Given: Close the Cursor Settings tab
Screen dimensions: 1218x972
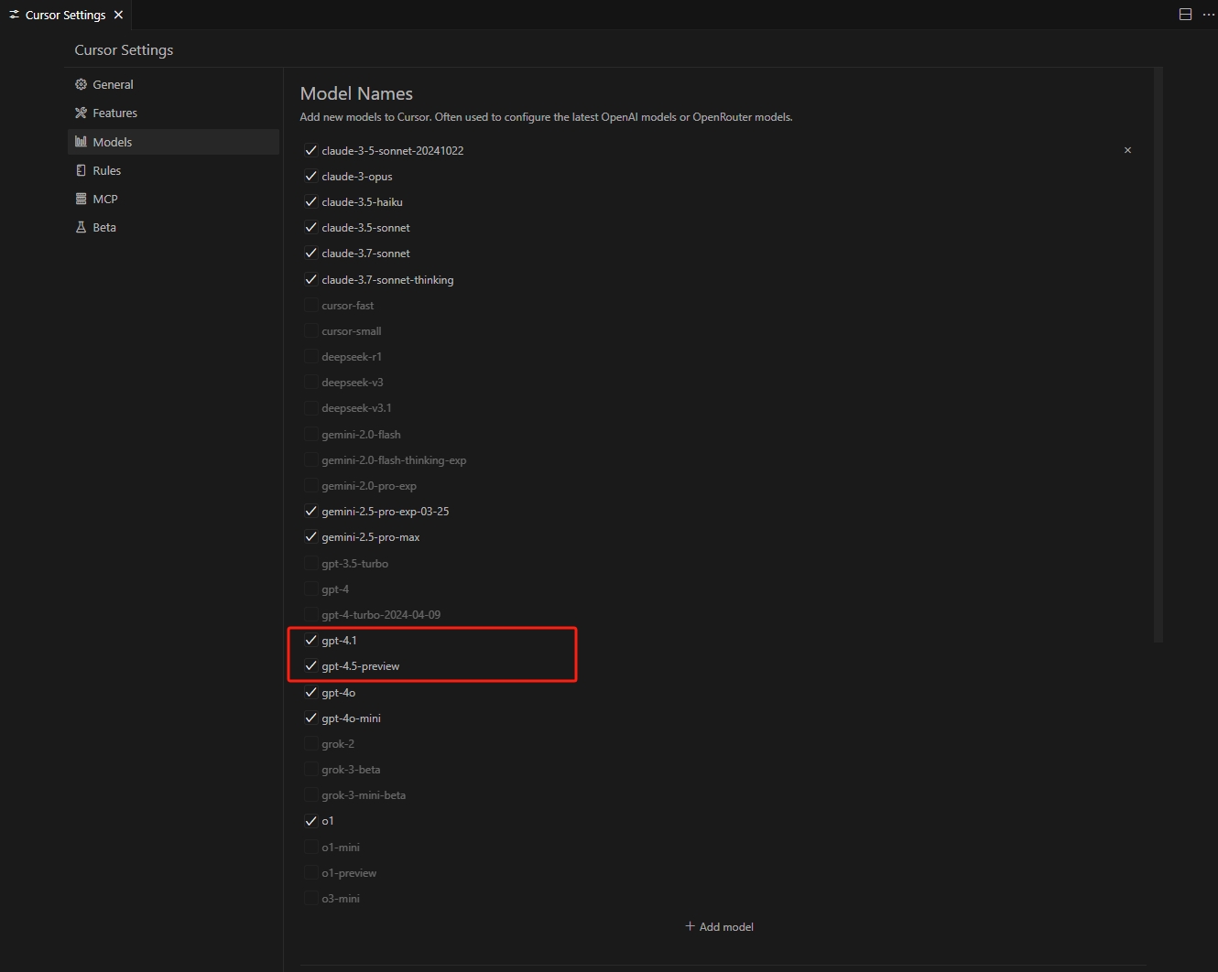Looking at the screenshot, I should 118,15.
